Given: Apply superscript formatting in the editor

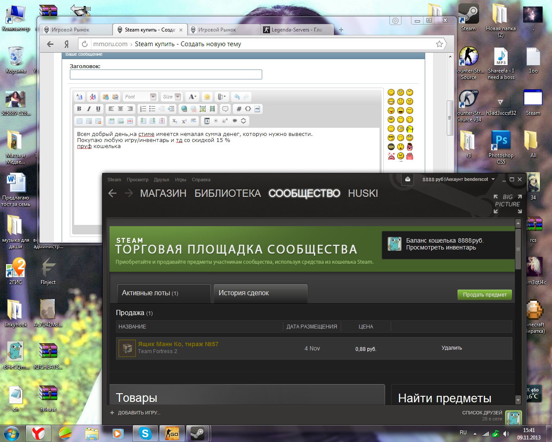Looking at the screenshot, I should pyautogui.click(x=184, y=121).
